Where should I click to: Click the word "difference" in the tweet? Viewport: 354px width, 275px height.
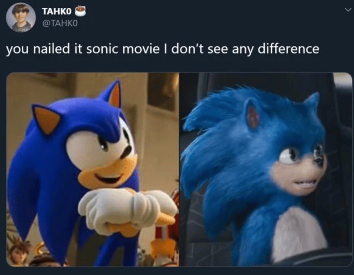tap(289, 49)
